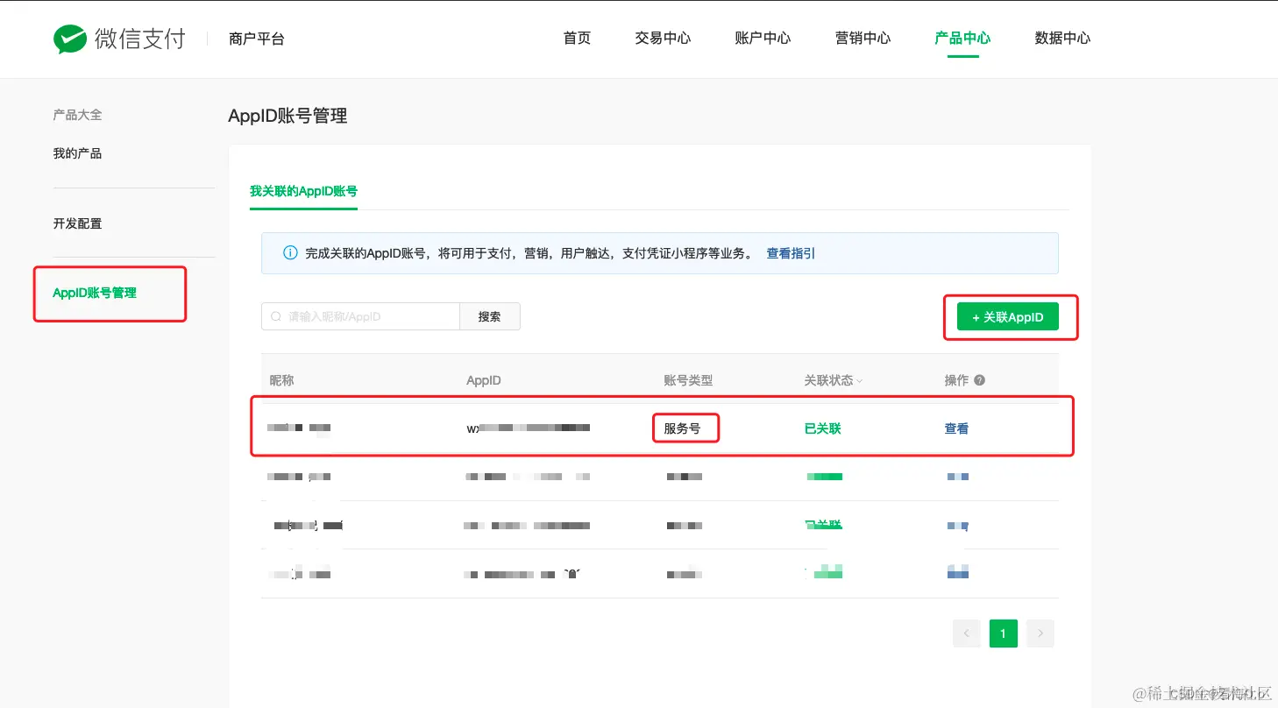Switch to 我关联的AppID账号 tab
The width and height of the screenshot is (1278, 708).
pos(303,191)
